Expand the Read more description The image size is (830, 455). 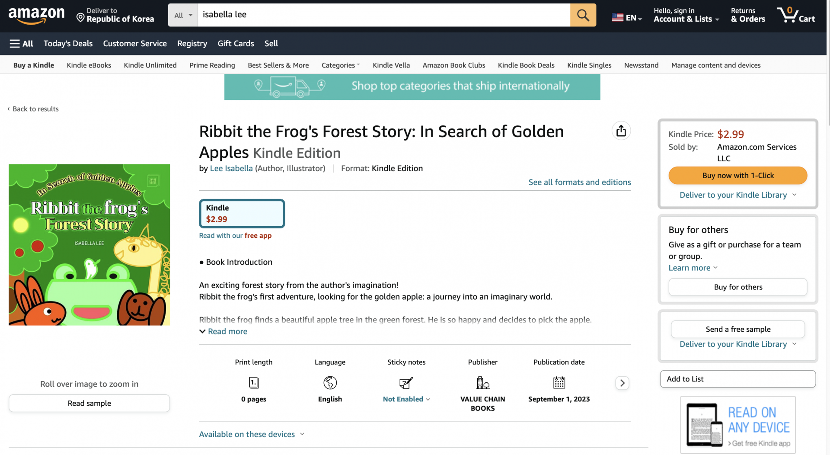223,331
